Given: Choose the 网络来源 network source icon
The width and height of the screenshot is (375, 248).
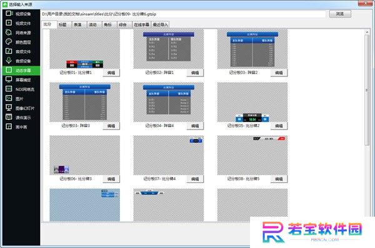Looking at the screenshot, I should click(9, 33).
